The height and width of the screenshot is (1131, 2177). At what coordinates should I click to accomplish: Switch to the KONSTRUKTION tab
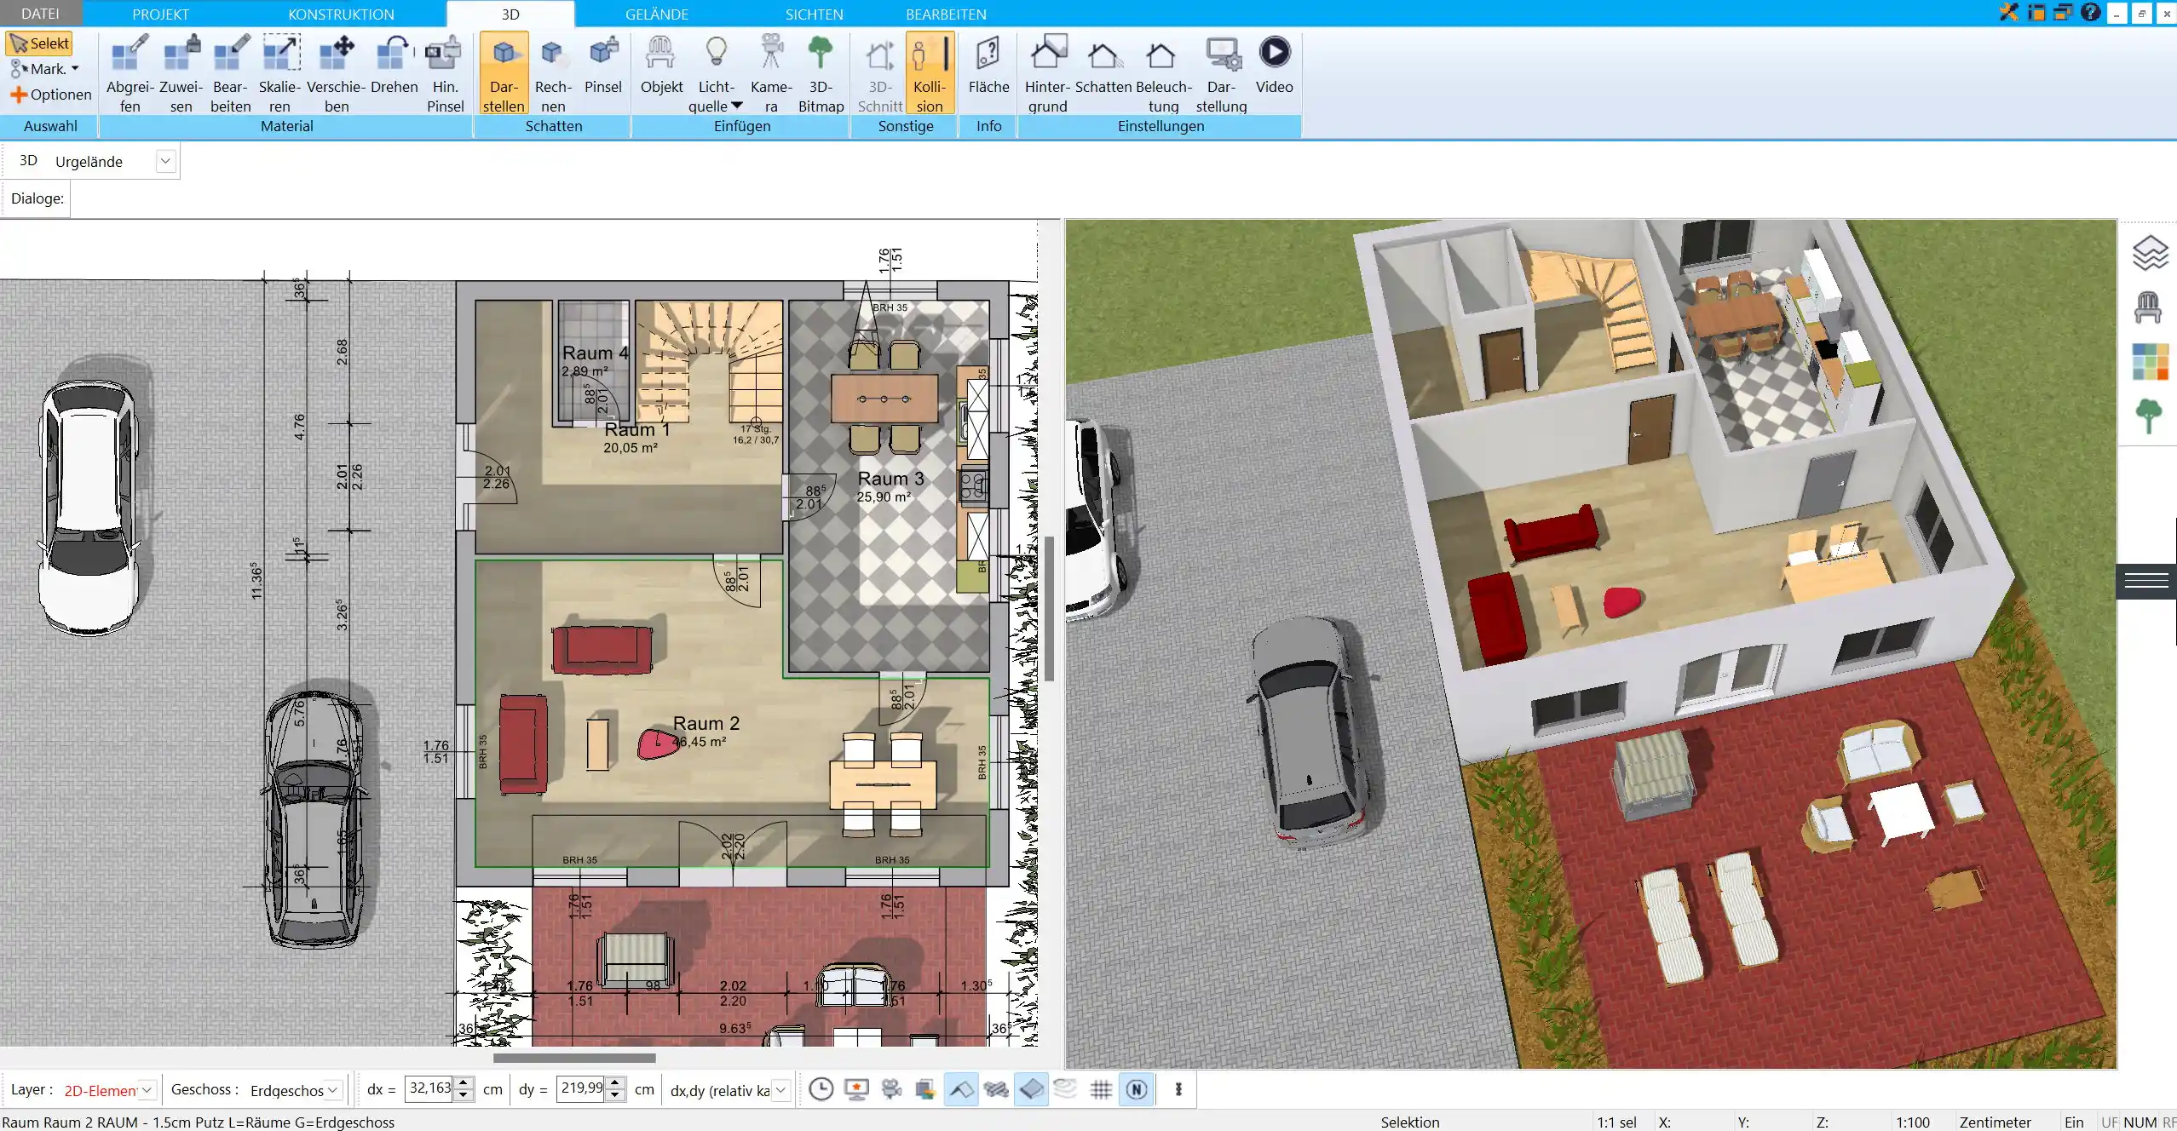point(341,14)
